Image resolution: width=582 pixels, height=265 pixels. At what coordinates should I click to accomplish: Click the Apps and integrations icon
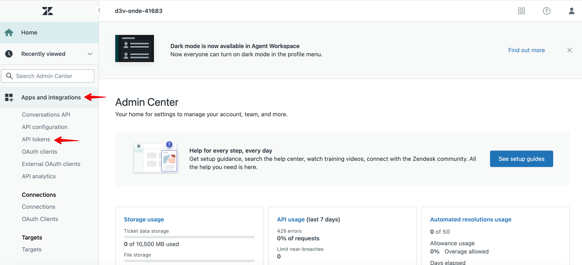tap(9, 97)
